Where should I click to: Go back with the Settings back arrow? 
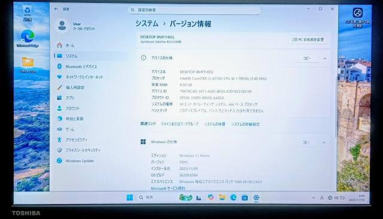(x=56, y=9)
